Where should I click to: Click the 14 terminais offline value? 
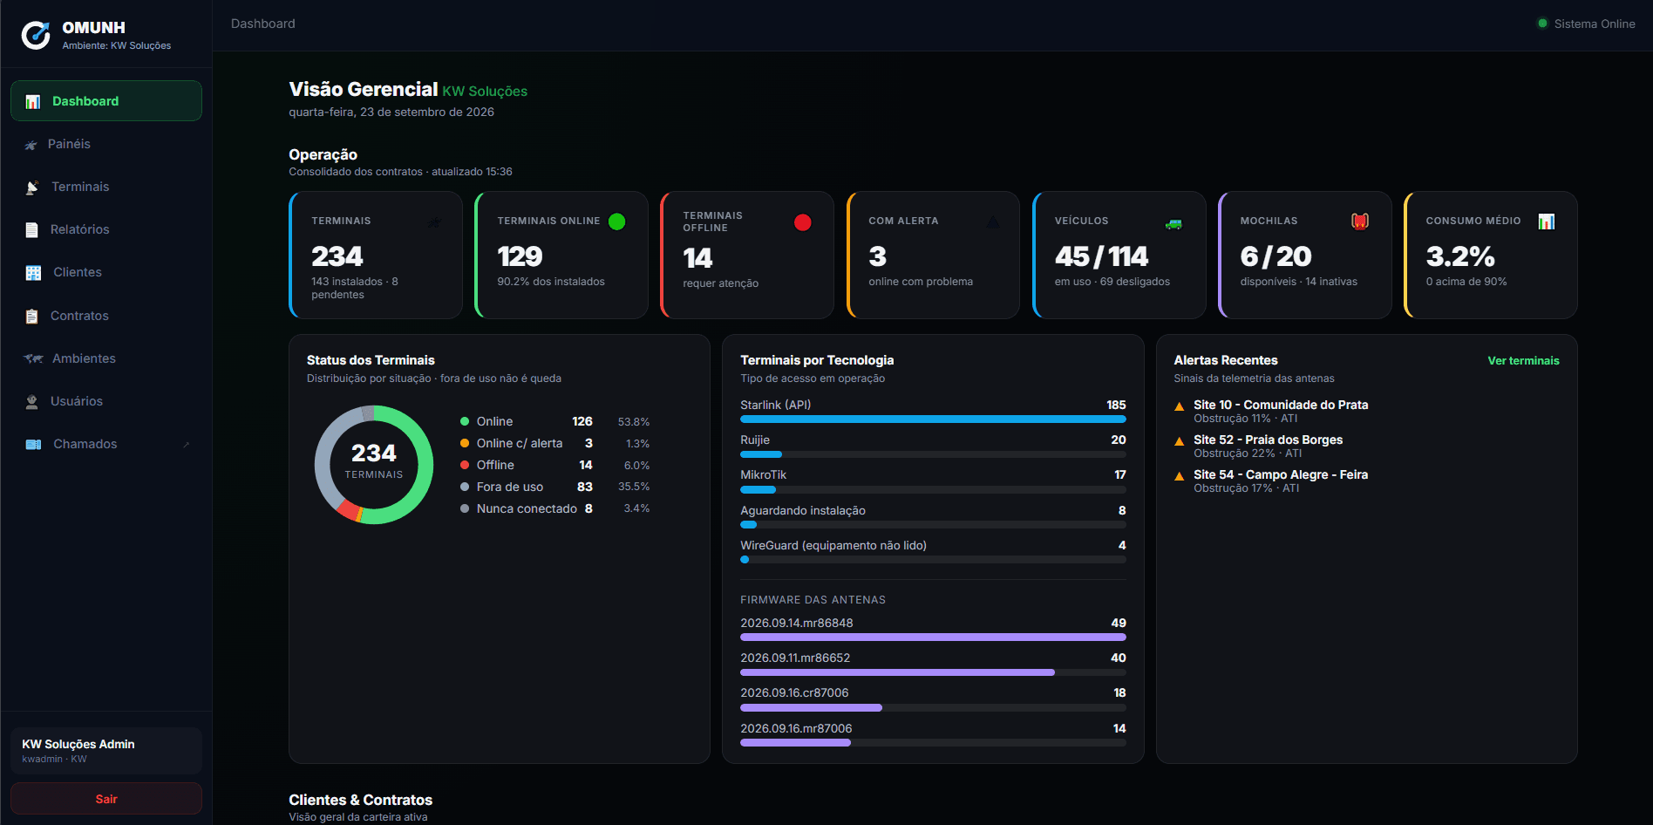[x=697, y=258]
